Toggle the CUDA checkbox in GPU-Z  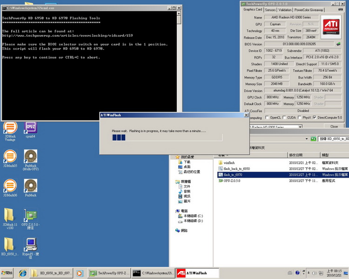[284, 117]
